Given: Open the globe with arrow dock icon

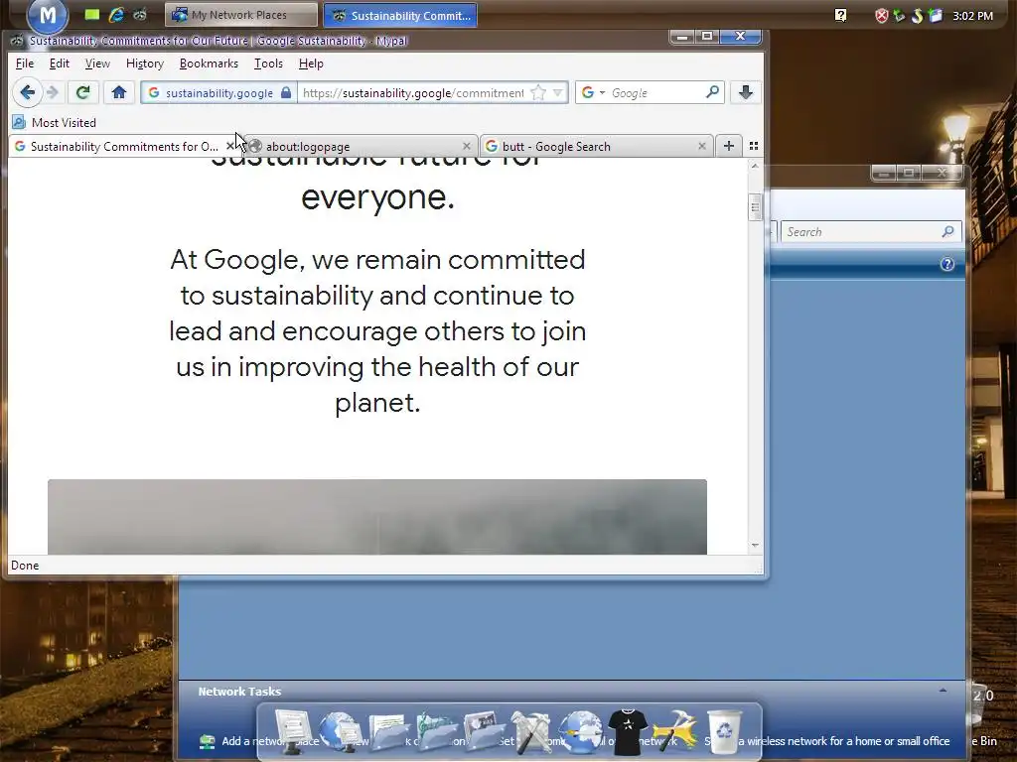Looking at the screenshot, I should click(580, 731).
